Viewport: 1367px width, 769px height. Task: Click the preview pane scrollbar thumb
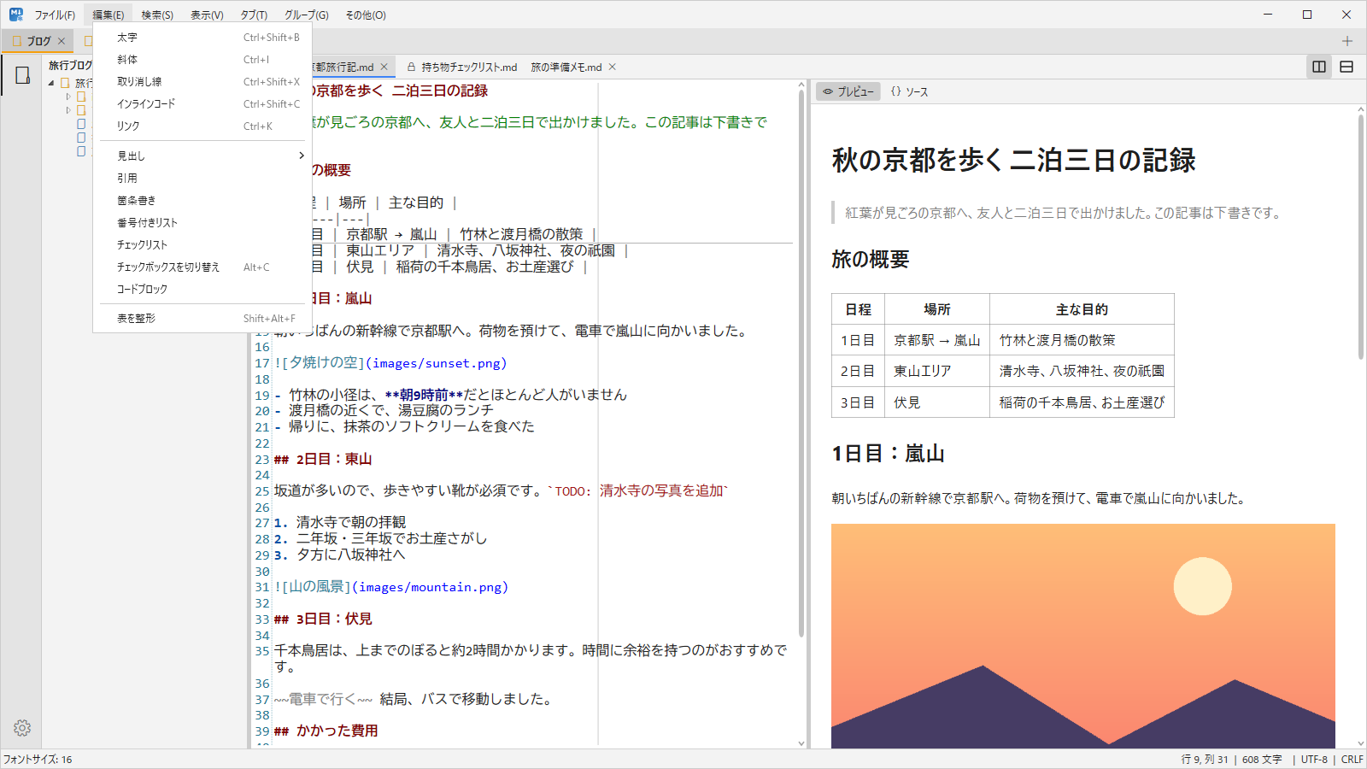tap(1360, 238)
